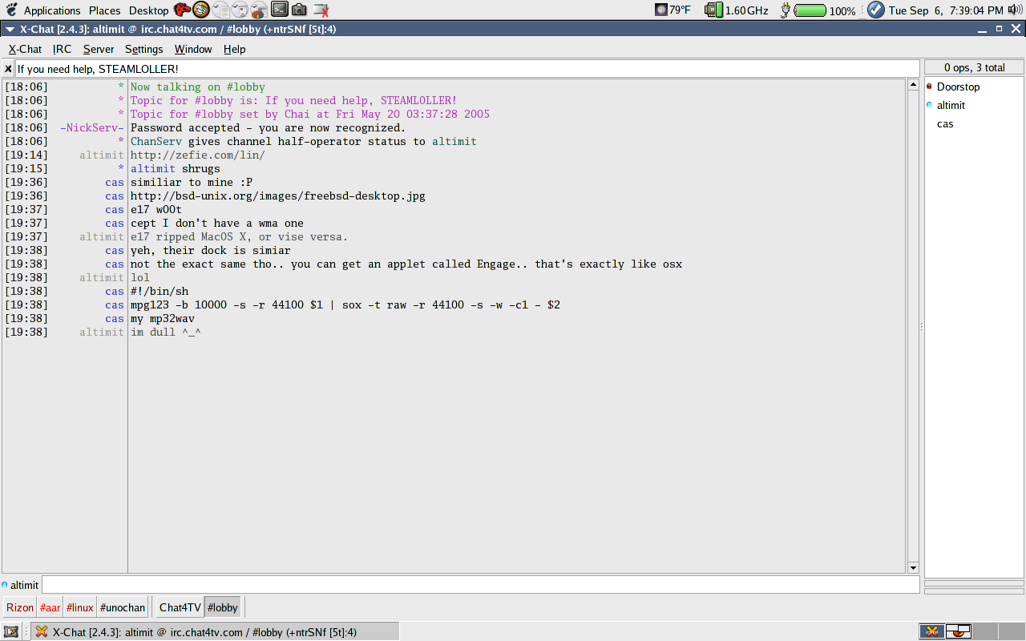Expand the window menu arrow in title bar
This screenshot has width=1026, height=641.
click(x=10, y=29)
